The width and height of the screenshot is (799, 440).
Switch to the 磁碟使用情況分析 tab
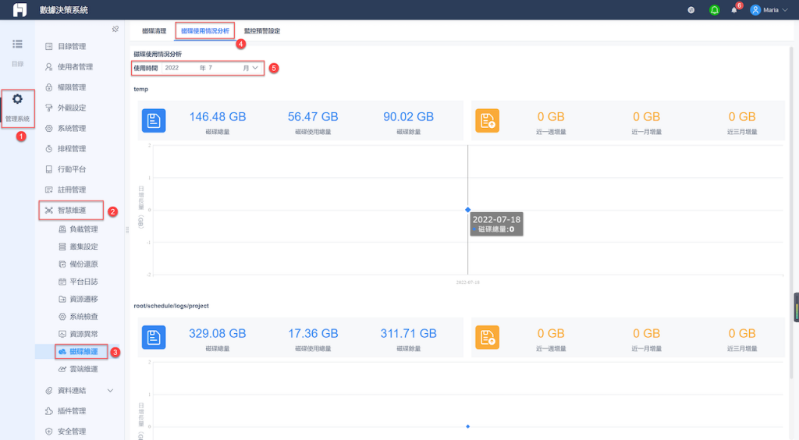pos(205,31)
